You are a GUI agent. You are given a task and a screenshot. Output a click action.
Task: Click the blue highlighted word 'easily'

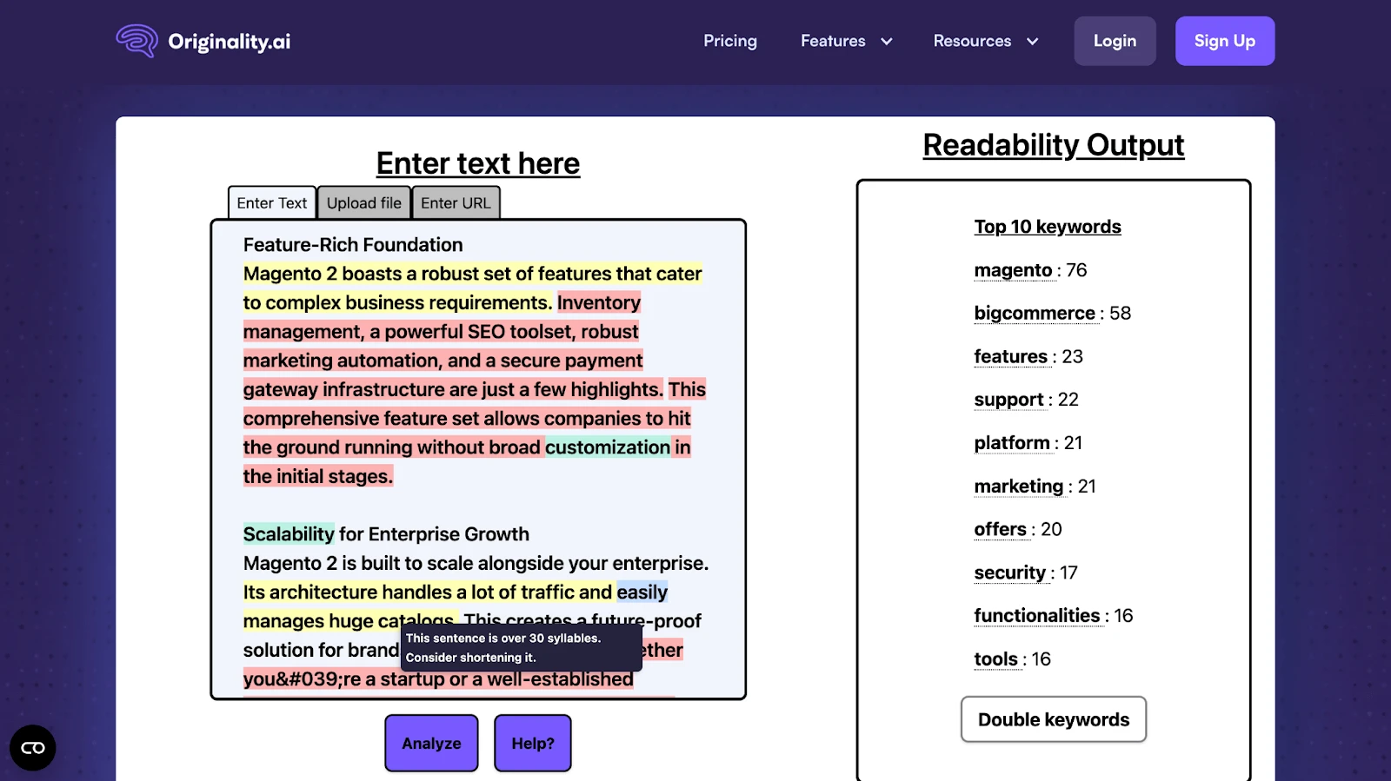pos(642,592)
